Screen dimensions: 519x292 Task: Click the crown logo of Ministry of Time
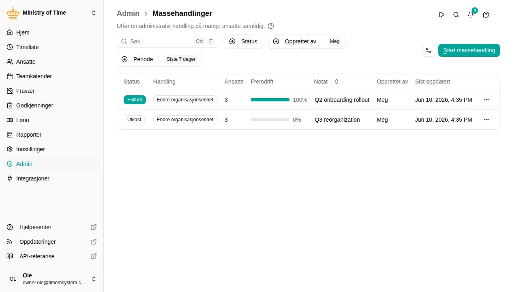click(13, 13)
